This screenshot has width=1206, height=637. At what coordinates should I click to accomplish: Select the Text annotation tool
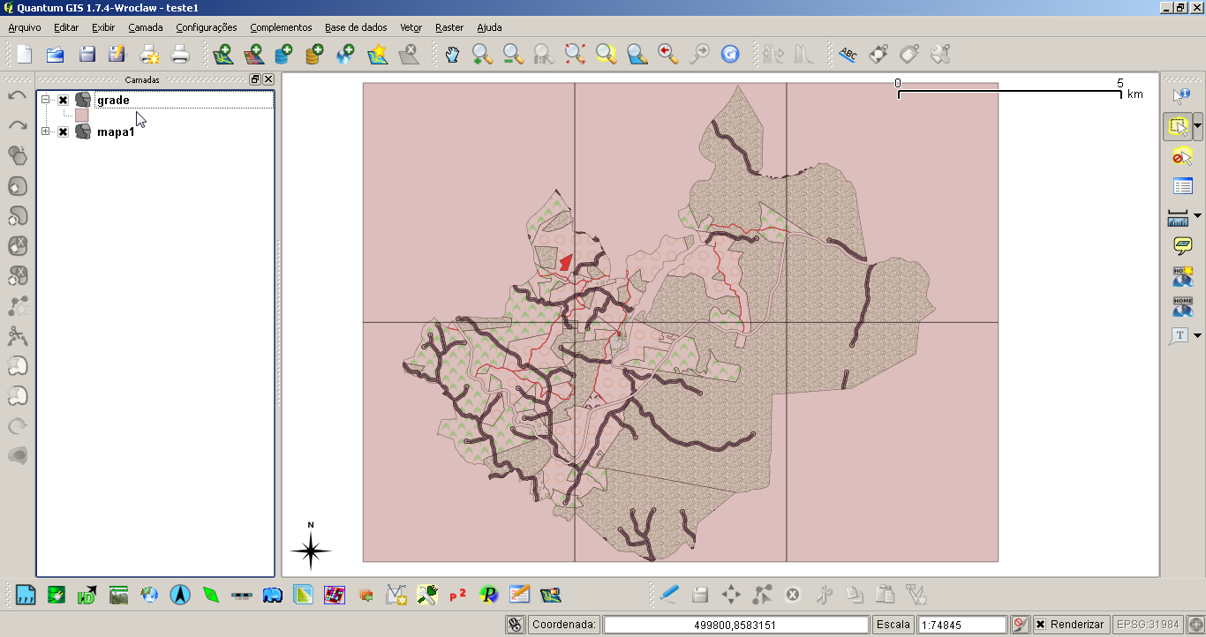coord(1179,336)
